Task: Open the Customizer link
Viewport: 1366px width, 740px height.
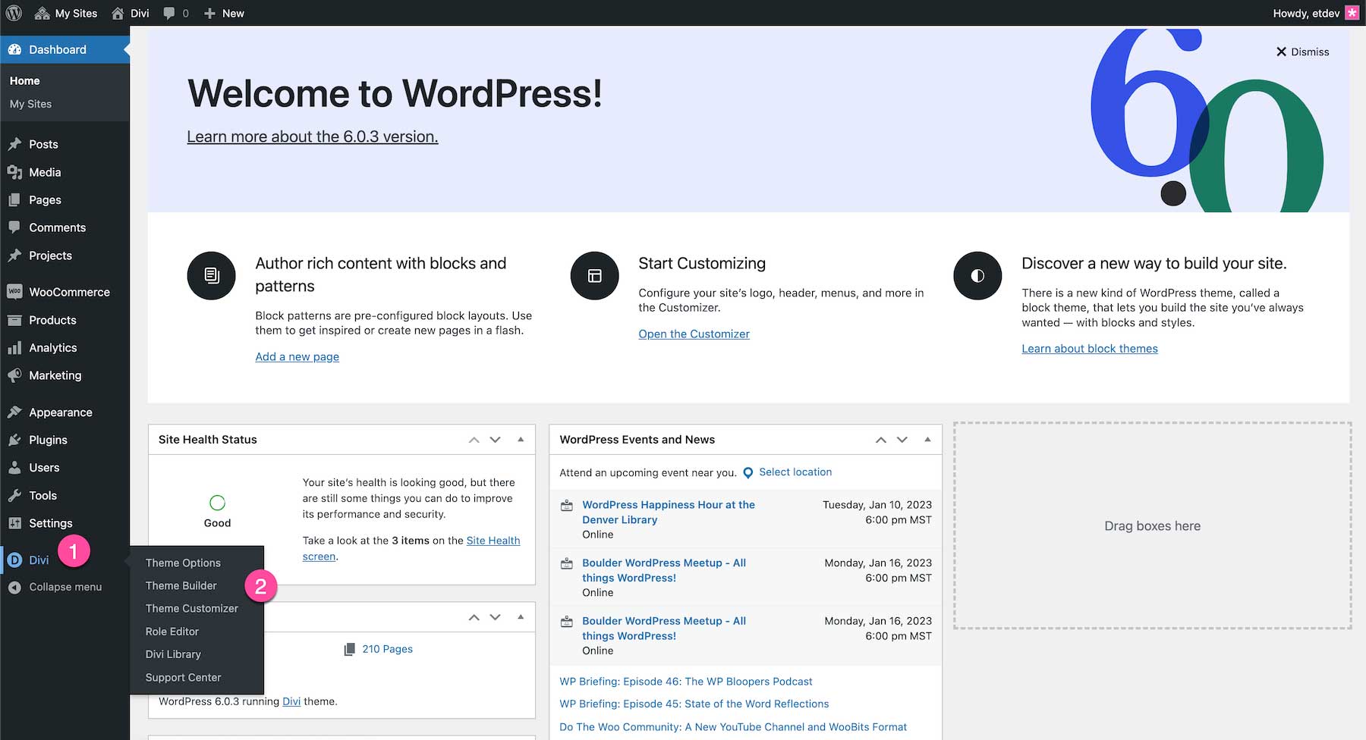Action: [x=694, y=334]
